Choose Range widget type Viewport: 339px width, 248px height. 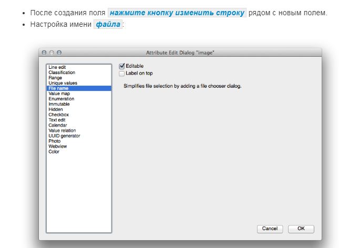coord(79,78)
